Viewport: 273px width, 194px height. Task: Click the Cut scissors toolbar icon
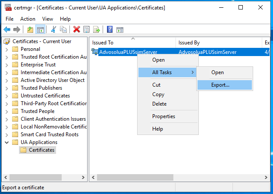(53, 29)
